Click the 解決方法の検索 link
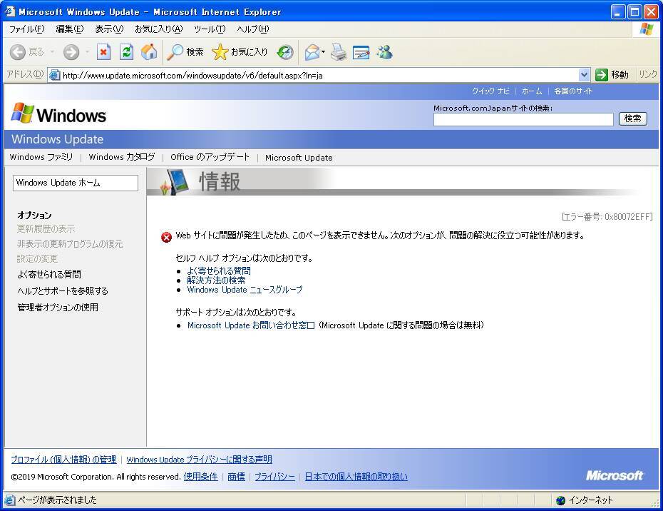663x511 pixels. 216,280
